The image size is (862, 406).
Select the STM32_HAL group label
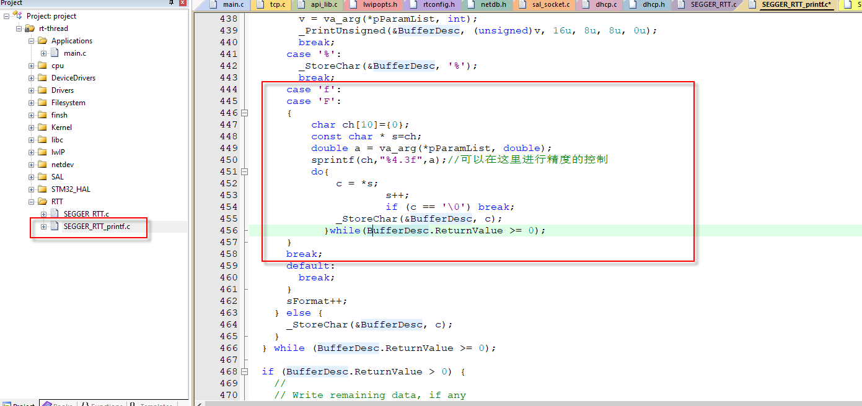(x=71, y=189)
